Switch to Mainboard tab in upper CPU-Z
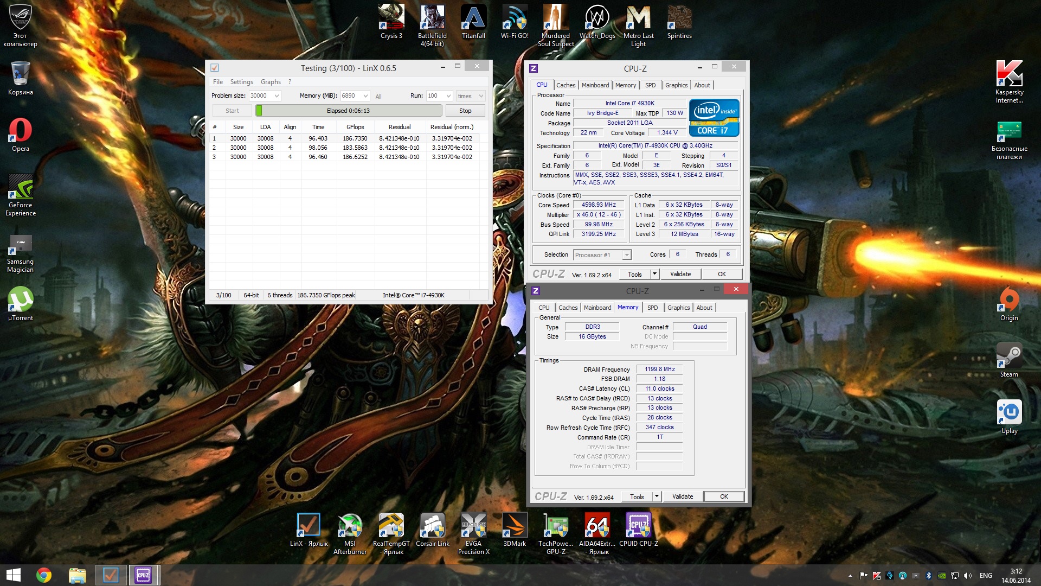1041x586 pixels. click(595, 85)
